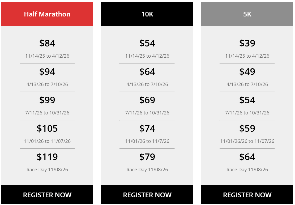Click the $54 10K early price
Screen dimensions: 295x205
[x=147, y=43]
